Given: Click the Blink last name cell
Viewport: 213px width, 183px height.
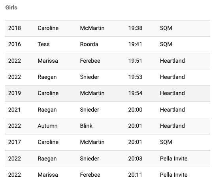Looking at the screenshot, I should [86, 126].
